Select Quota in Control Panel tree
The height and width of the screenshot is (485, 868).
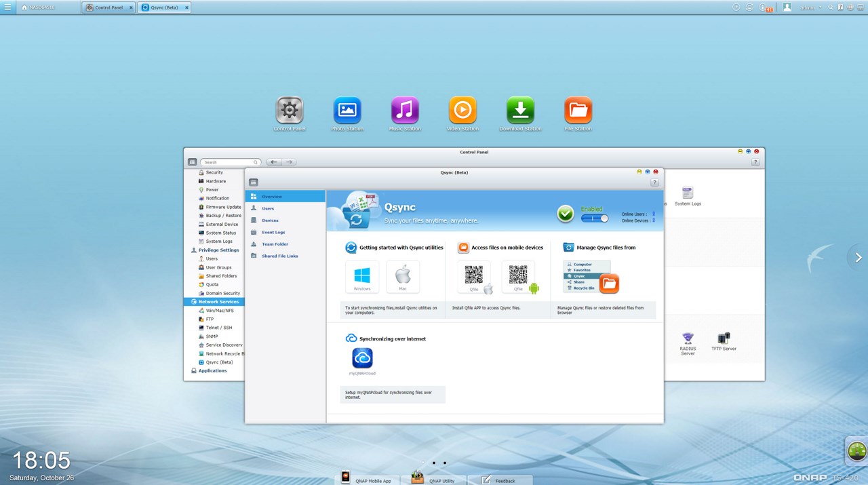click(212, 285)
